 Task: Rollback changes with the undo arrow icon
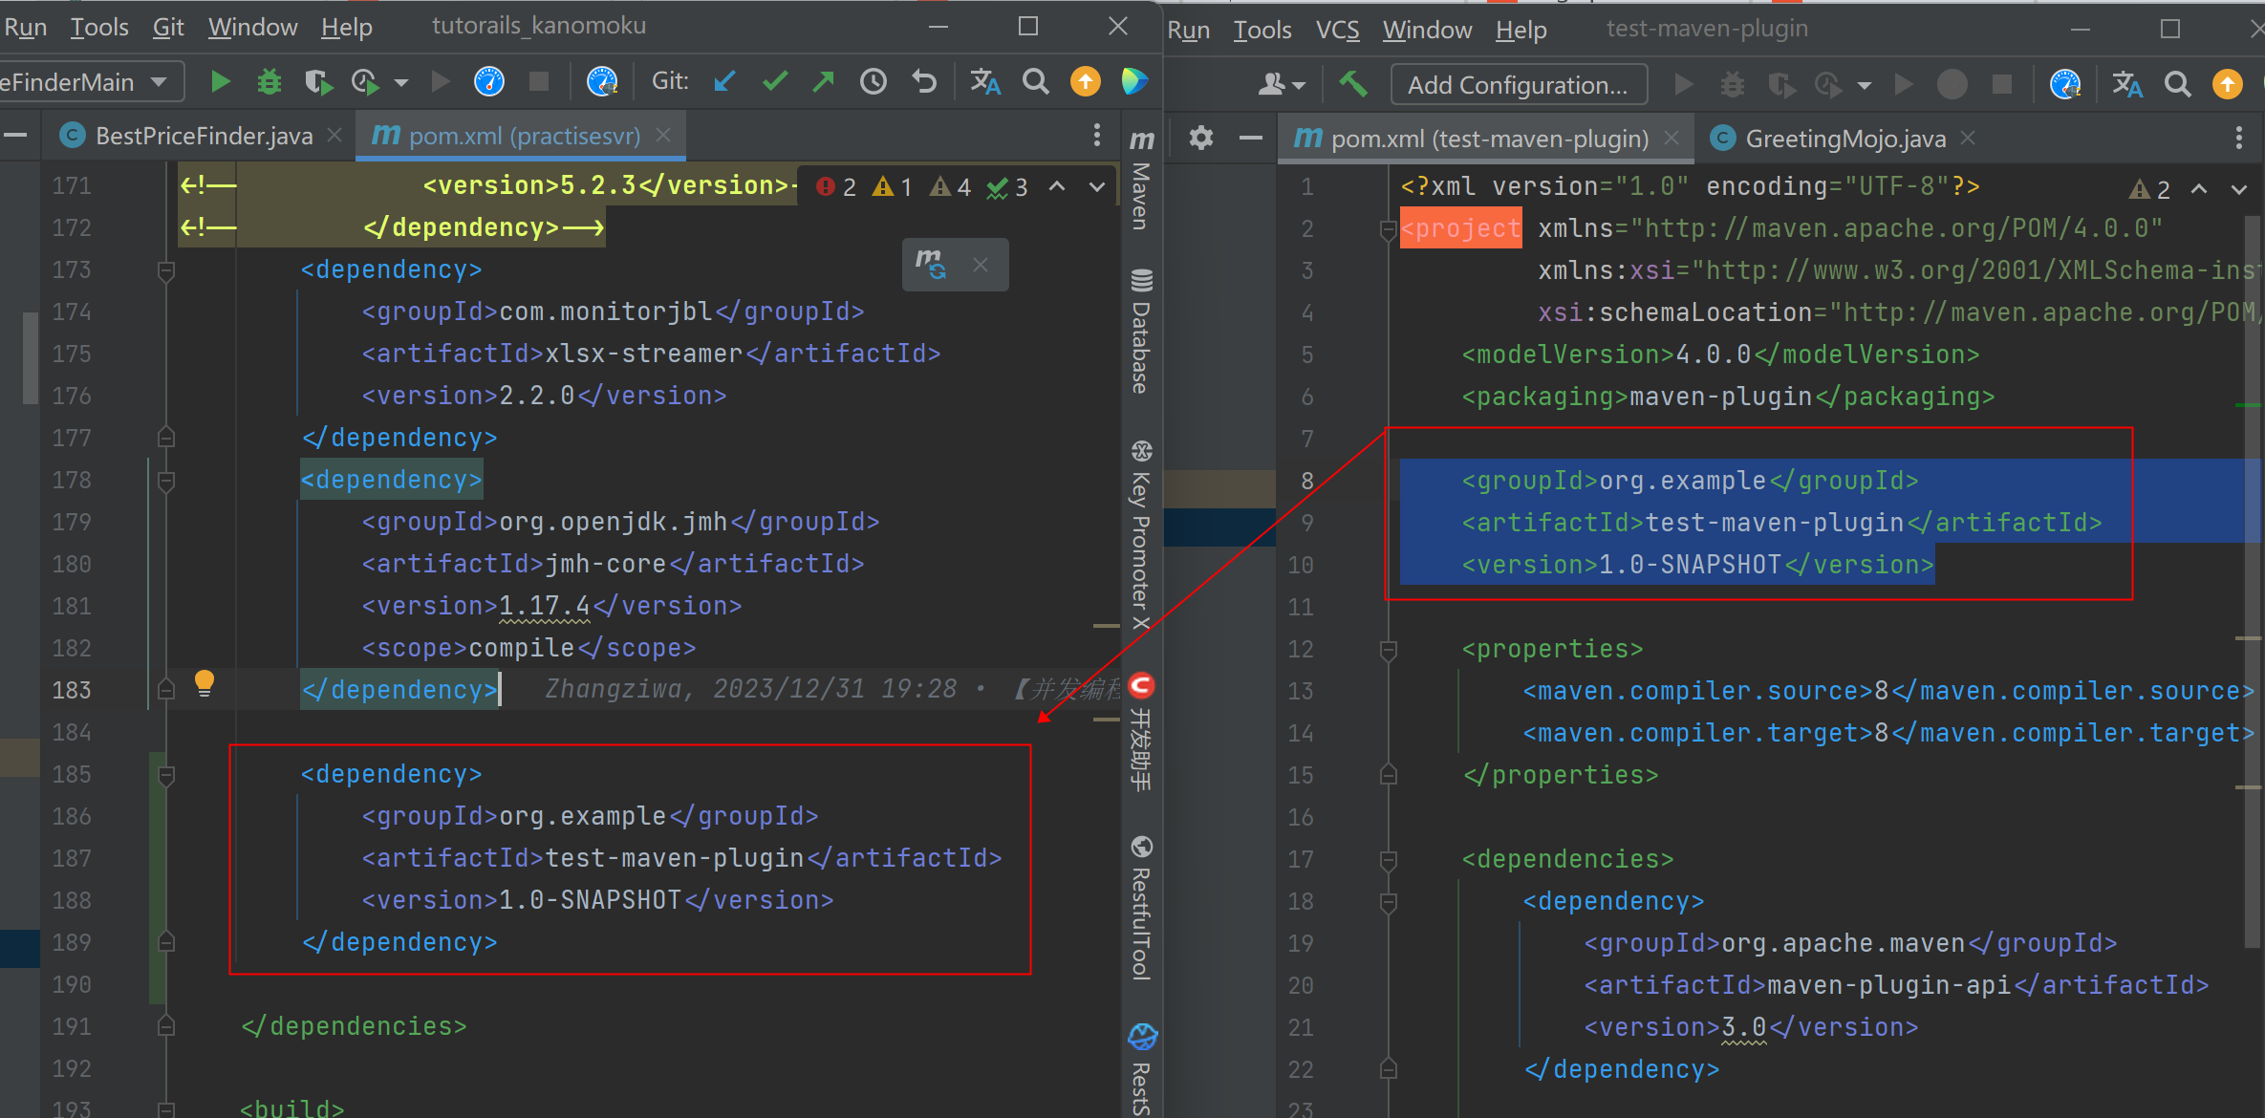(923, 82)
